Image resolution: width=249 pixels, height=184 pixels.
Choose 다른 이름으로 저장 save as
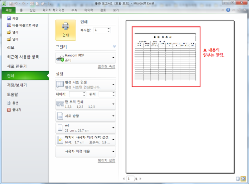click(x=22, y=25)
